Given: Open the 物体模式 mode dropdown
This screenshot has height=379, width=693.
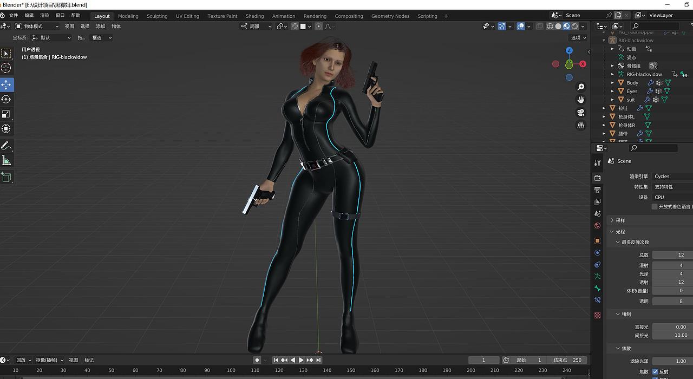Looking at the screenshot, I should 37,26.
